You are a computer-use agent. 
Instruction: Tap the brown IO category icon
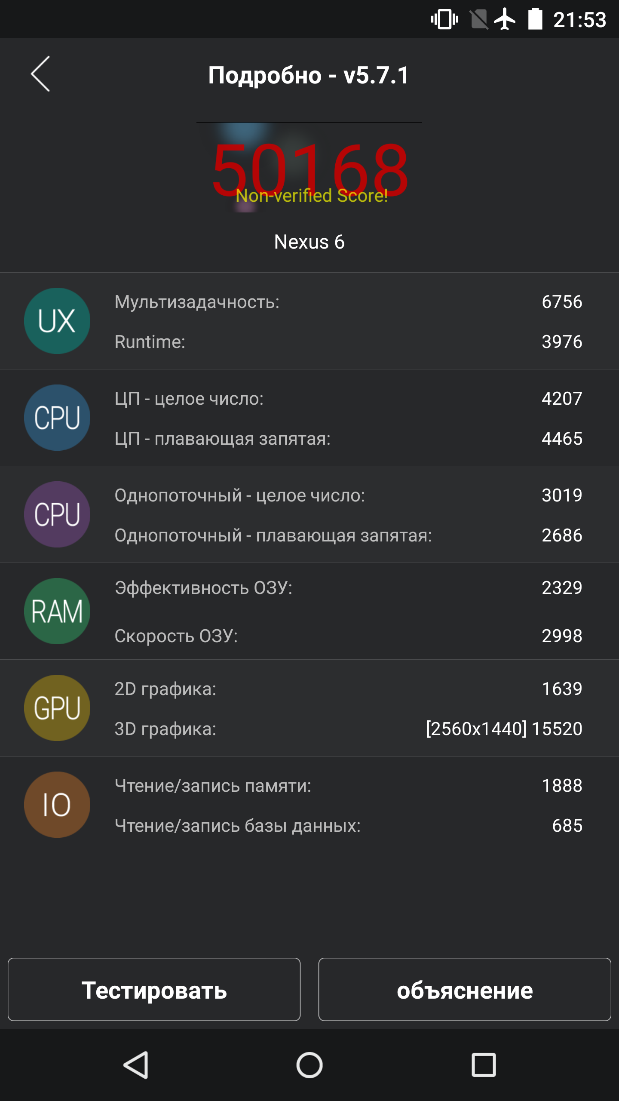tap(57, 805)
